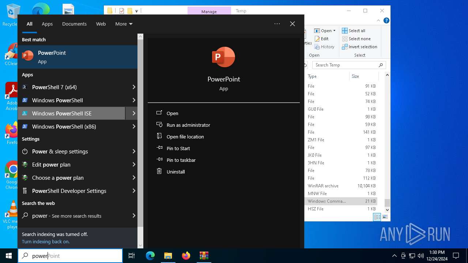Expand Edit power plan arrow
The image size is (468, 263).
[x=134, y=164]
